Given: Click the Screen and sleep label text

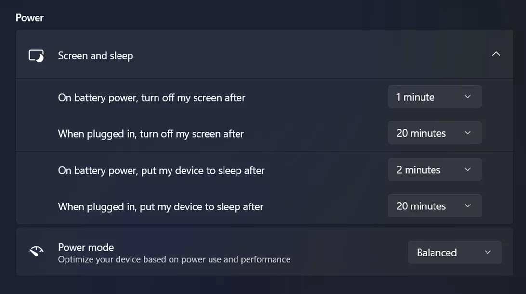Looking at the screenshot, I should click(x=95, y=55).
